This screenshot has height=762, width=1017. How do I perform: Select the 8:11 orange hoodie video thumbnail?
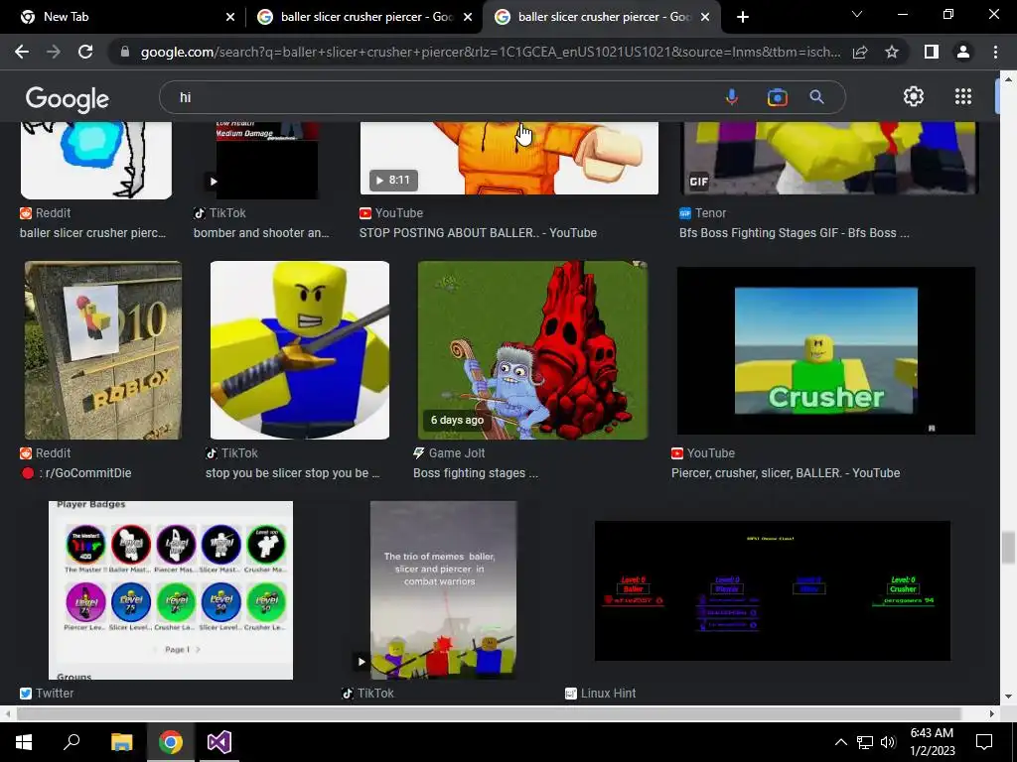coord(509,158)
